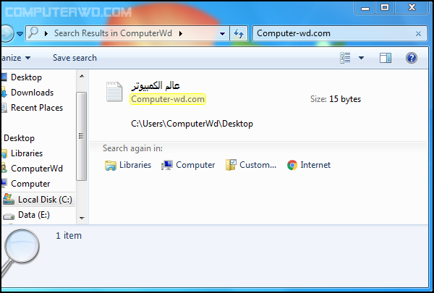Image resolution: width=434 pixels, height=293 pixels.
Task: Click the navigation pane scrollbar thumb
Action: click(81, 136)
